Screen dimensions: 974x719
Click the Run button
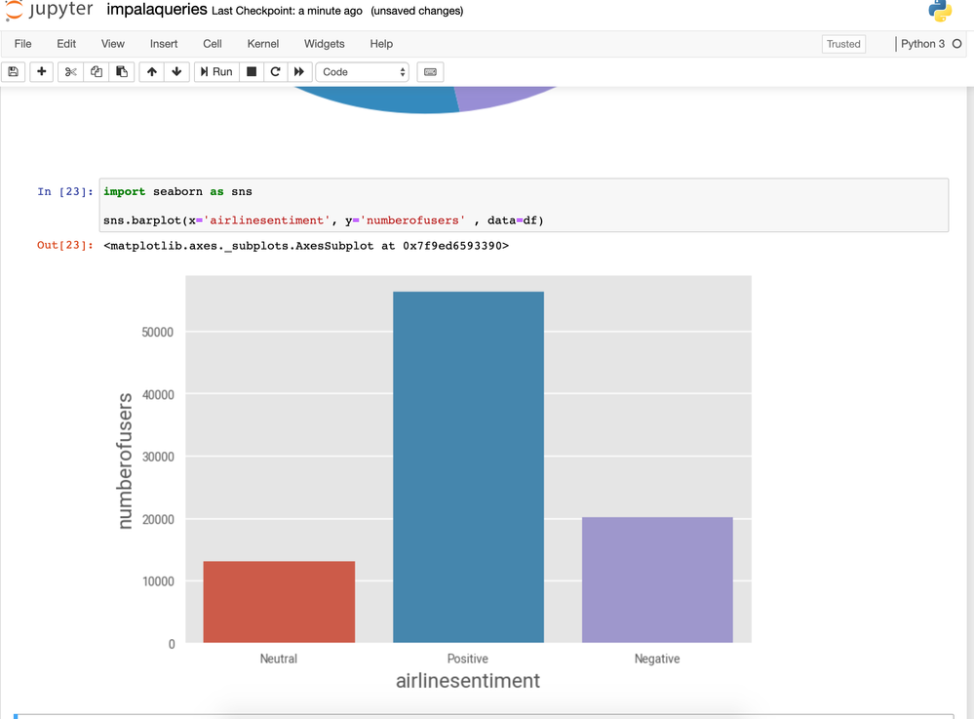pyautogui.click(x=216, y=71)
